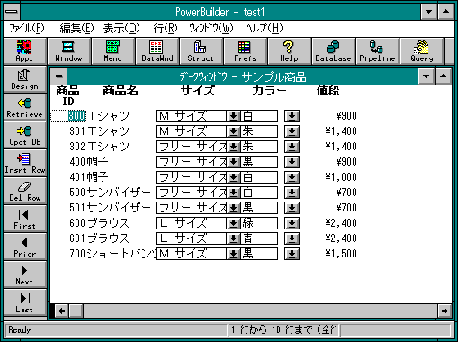
Task: Click the Retrieve data icon
Action: tap(25, 107)
